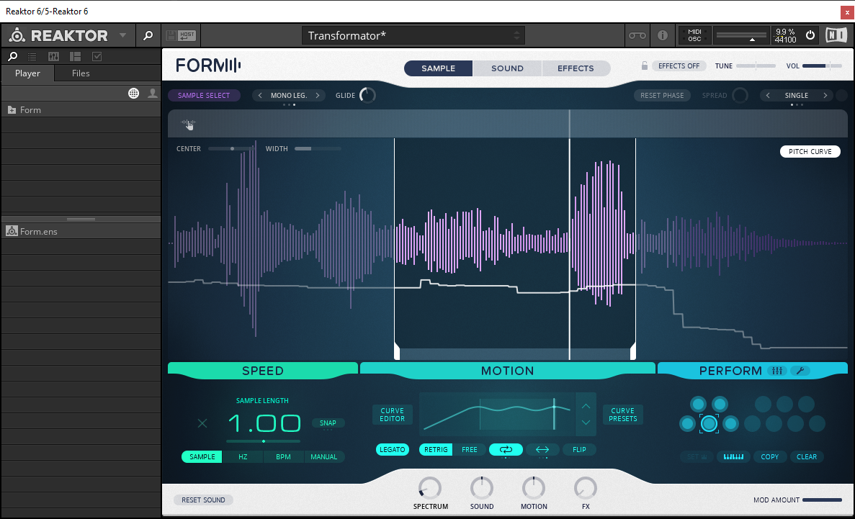The height and width of the screenshot is (519, 855).
Task: Open the Files tab in sidebar
Action: pyautogui.click(x=81, y=73)
